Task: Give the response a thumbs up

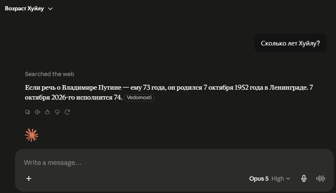Action: pos(47,112)
